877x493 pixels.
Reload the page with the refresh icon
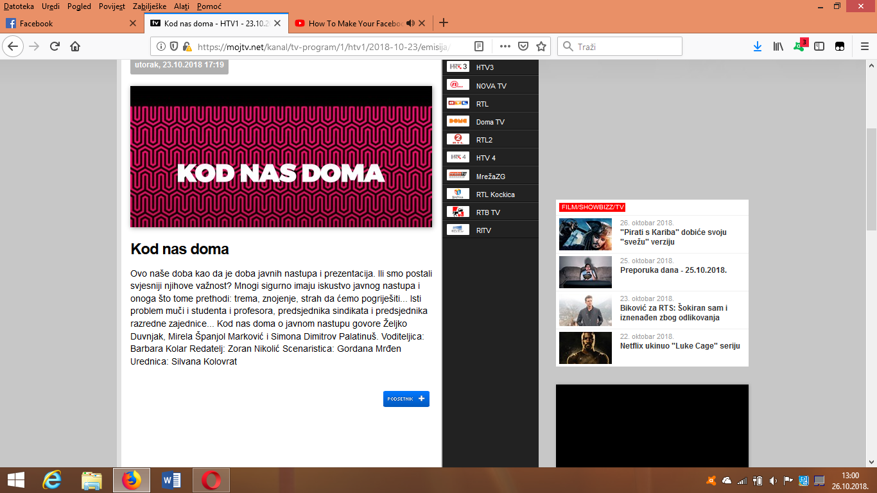(55, 46)
